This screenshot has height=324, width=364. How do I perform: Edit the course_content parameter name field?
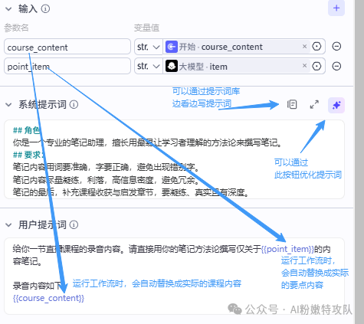tap(67, 47)
